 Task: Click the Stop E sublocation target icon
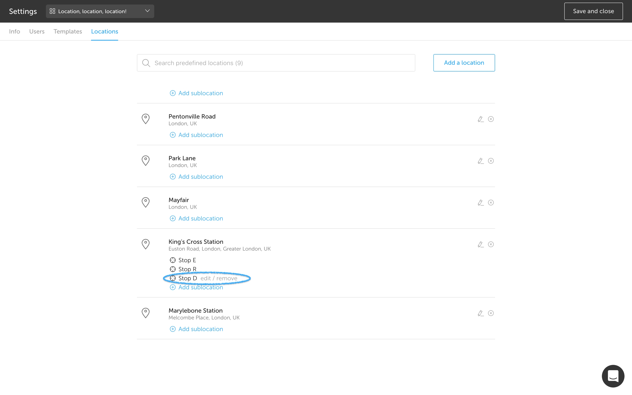(173, 260)
